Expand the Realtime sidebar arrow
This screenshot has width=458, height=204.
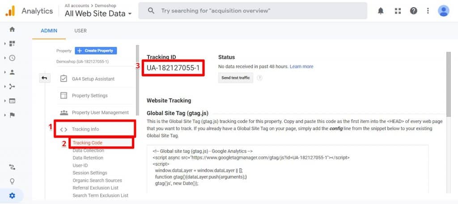coord(5,58)
